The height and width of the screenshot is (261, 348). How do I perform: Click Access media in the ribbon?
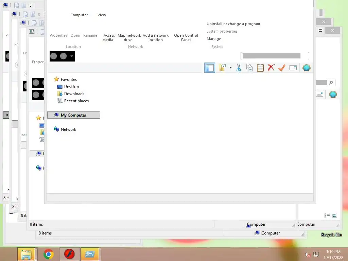(x=108, y=37)
